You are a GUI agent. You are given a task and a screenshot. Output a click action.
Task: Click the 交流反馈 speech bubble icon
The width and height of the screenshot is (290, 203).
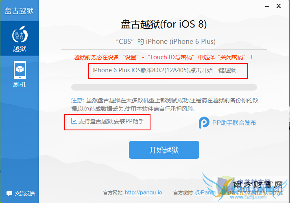[x=9, y=193]
